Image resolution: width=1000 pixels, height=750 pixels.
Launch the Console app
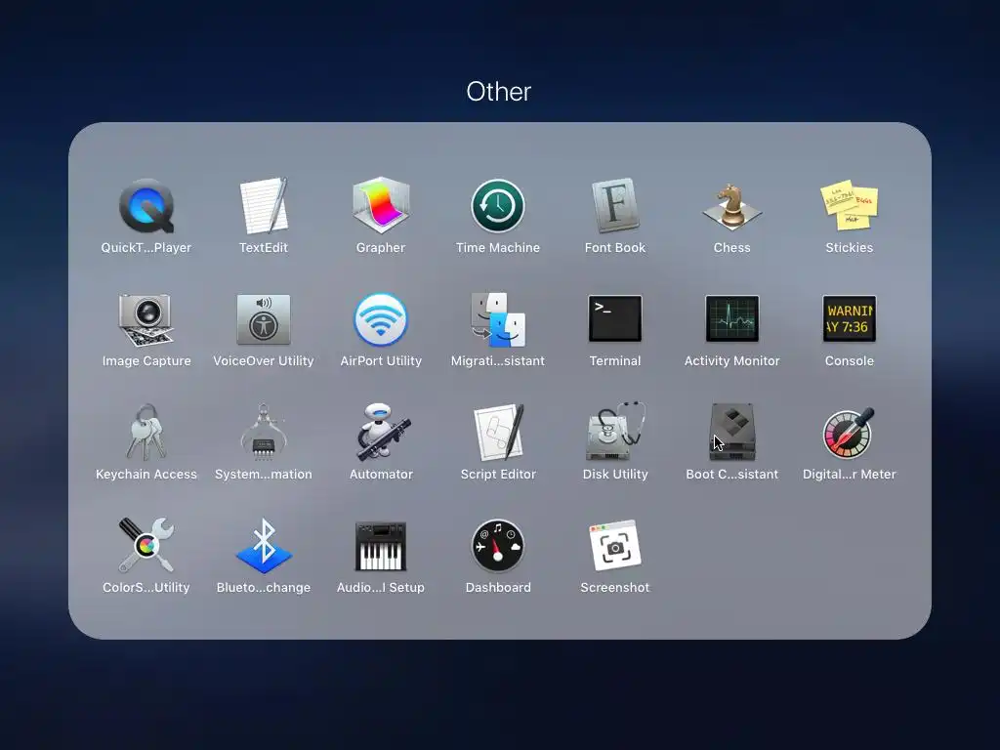coord(849,319)
